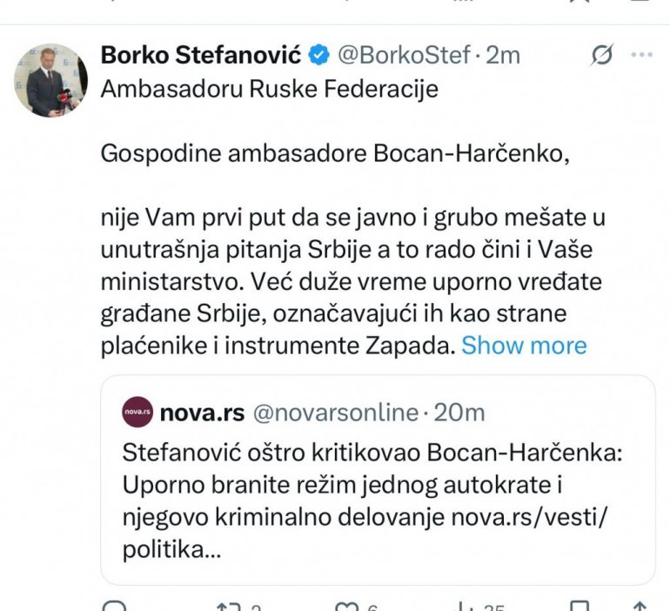The width and height of the screenshot is (670, 611).
Task: Open the nova.rs account name
Action: (x=202, y=412)
